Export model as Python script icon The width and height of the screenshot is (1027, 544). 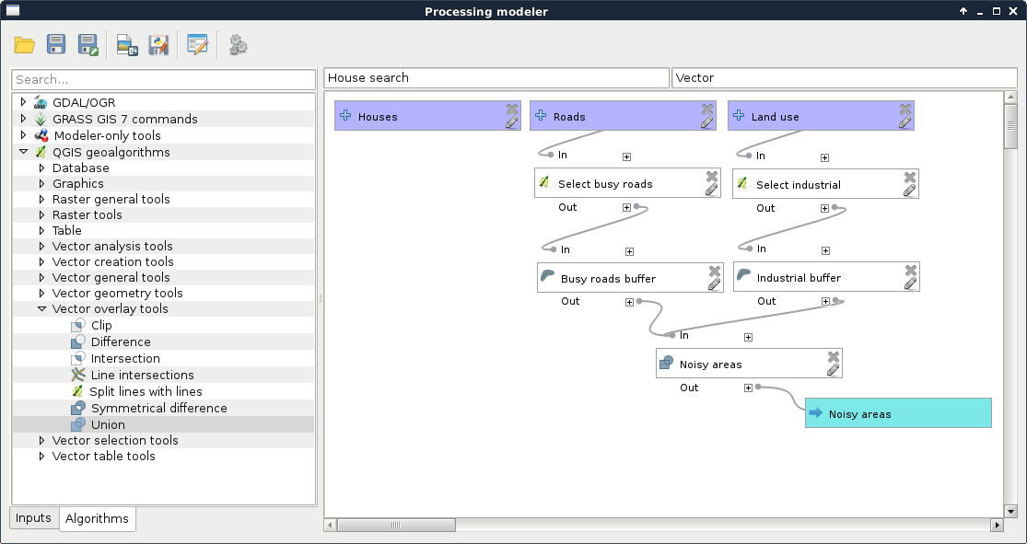coord(158,45)
